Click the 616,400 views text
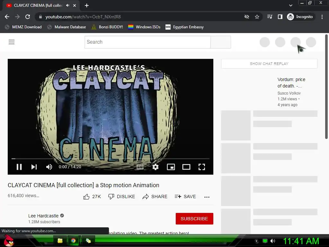 click(x=23, y=196)
